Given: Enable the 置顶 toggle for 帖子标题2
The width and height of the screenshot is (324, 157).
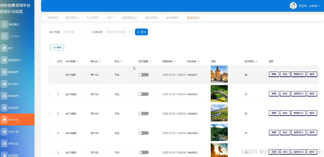Looking at the screenshot, I should tap(143, 94).
